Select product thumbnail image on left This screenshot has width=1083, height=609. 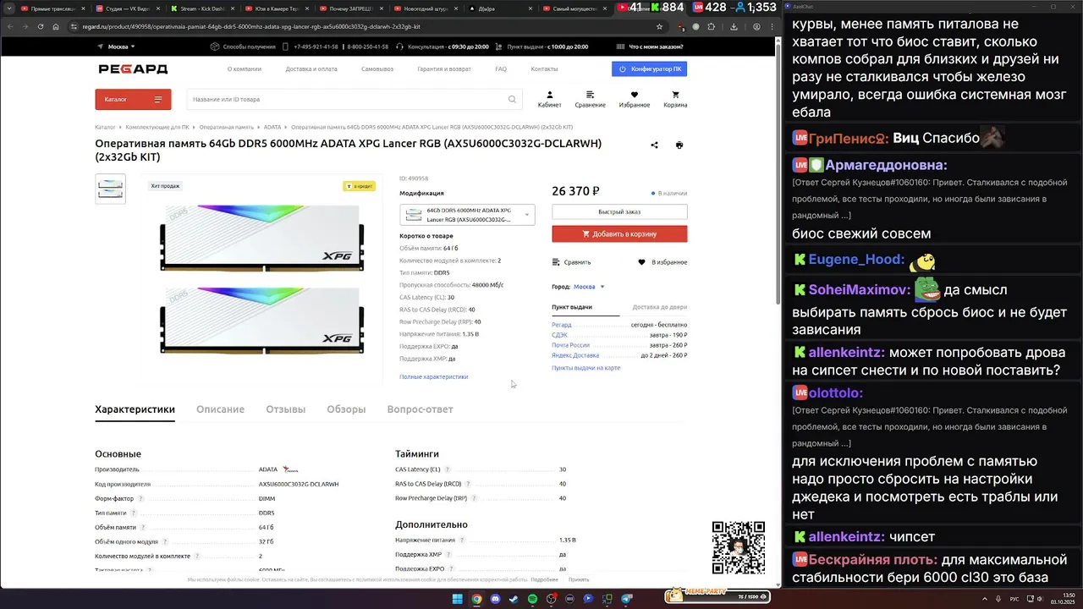[110, 189]
